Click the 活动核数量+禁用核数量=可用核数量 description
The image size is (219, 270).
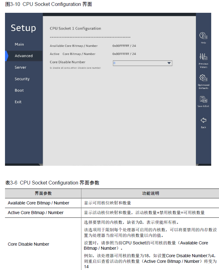point(170,213)
